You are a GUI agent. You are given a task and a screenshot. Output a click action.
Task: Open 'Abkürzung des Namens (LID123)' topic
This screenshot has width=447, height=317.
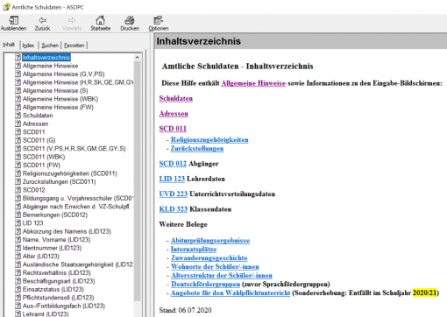coord(67,231)
